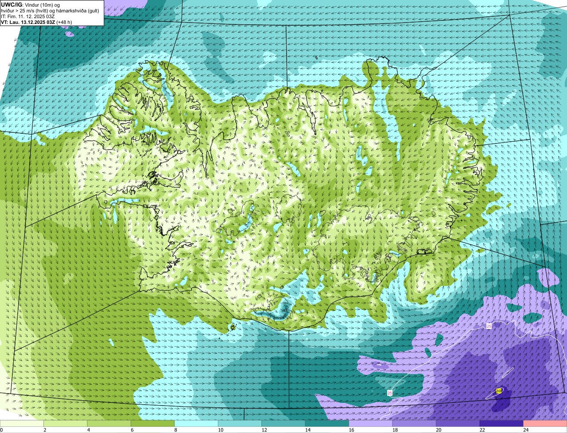
Task: Click the yellow "30" peak gust label
Action: (x=499, y=391)
